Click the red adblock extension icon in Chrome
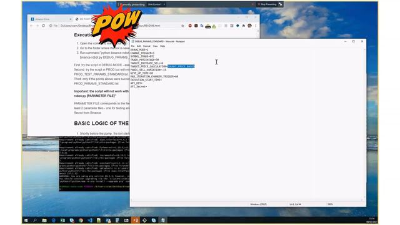 [x=190, y=26]
